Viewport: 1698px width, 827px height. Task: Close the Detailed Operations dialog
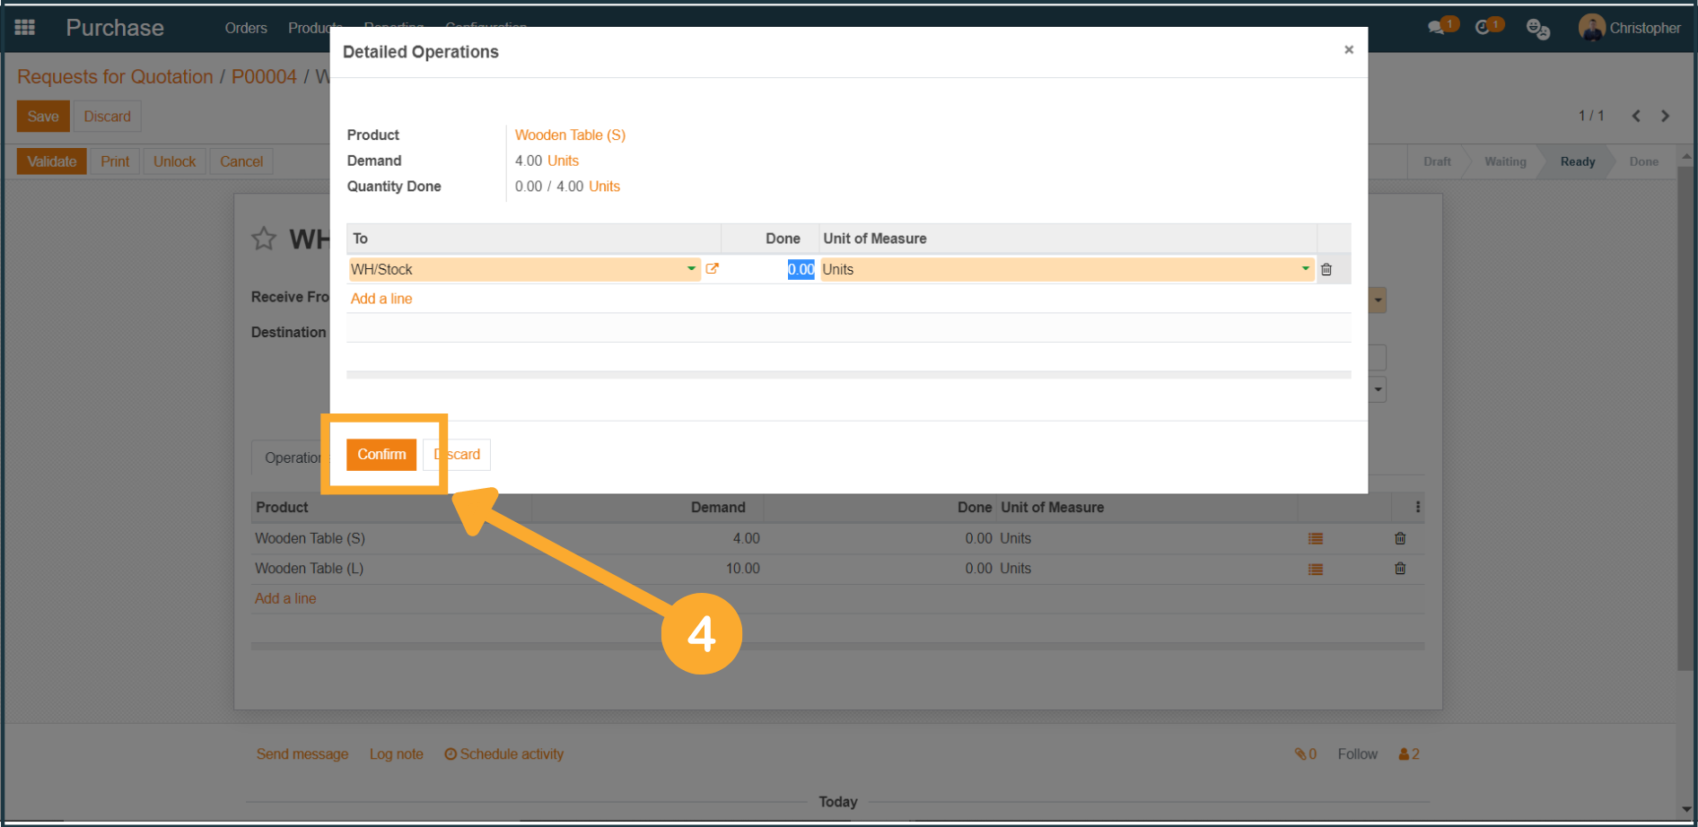coord(1348,50)
